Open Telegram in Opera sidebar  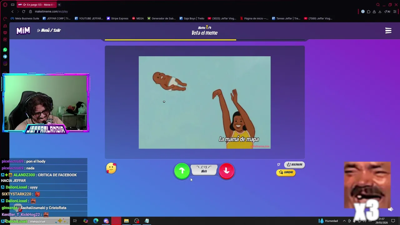(5, 57)
